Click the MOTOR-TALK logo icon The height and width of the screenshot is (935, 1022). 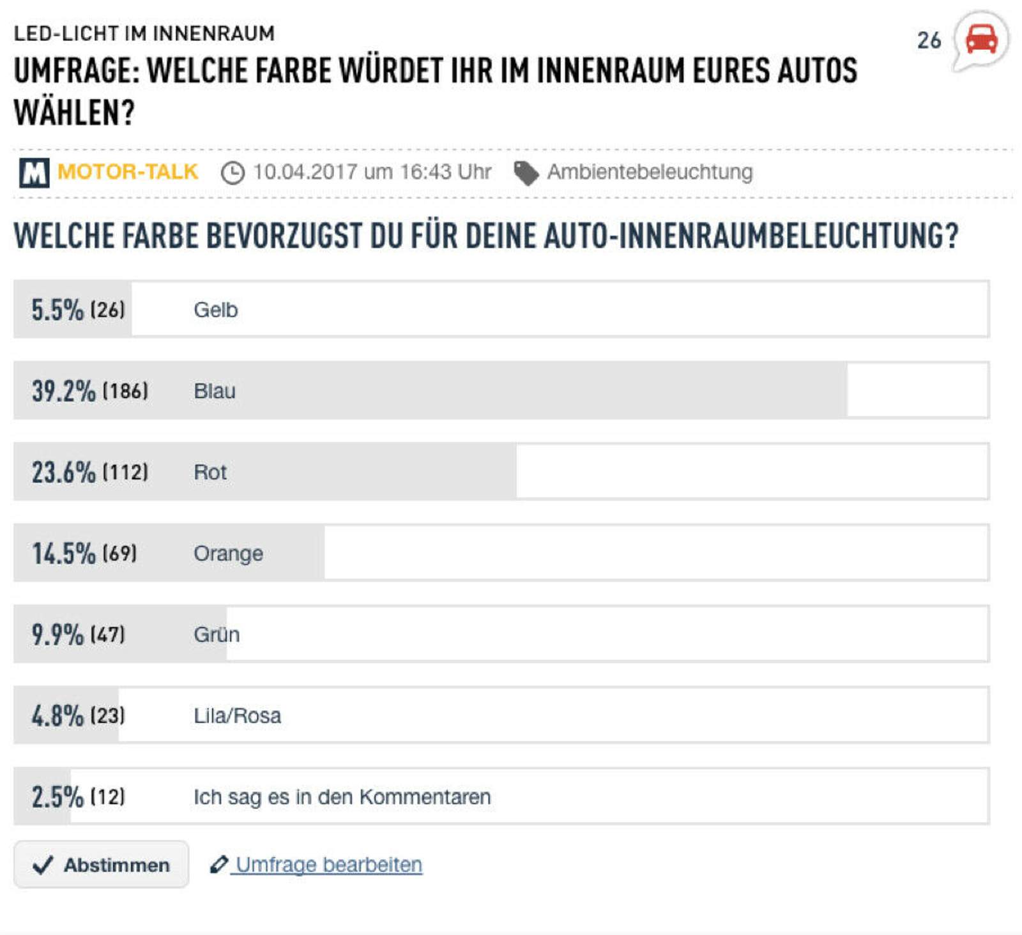point(34,172)
